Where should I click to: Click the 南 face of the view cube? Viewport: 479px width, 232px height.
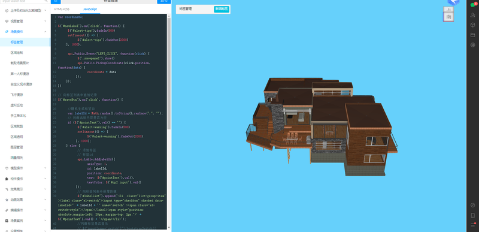click(448, 17)
